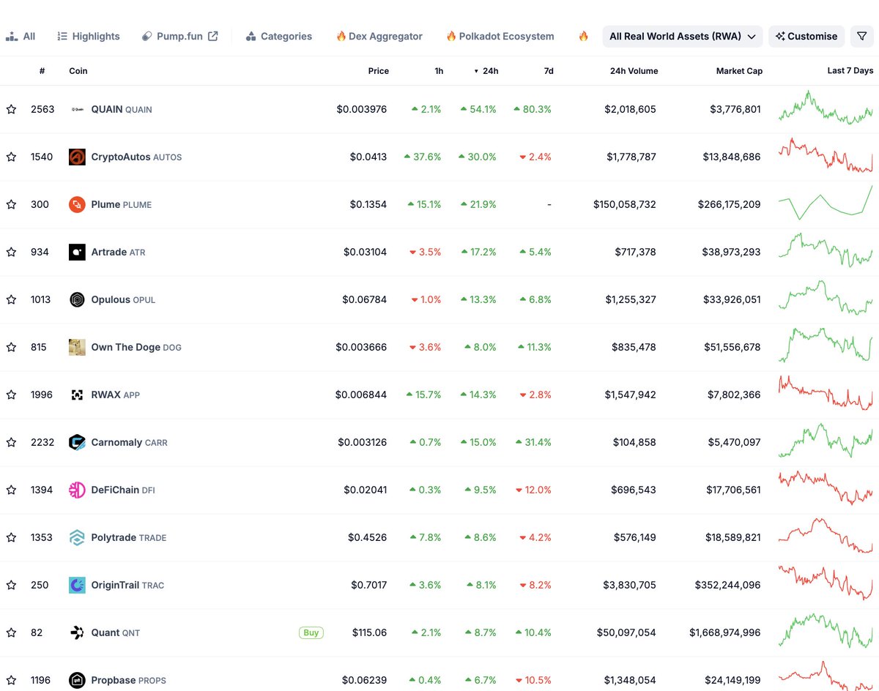Sort by 24h Volume header
879x691 pixels.
tap(634, 71)
